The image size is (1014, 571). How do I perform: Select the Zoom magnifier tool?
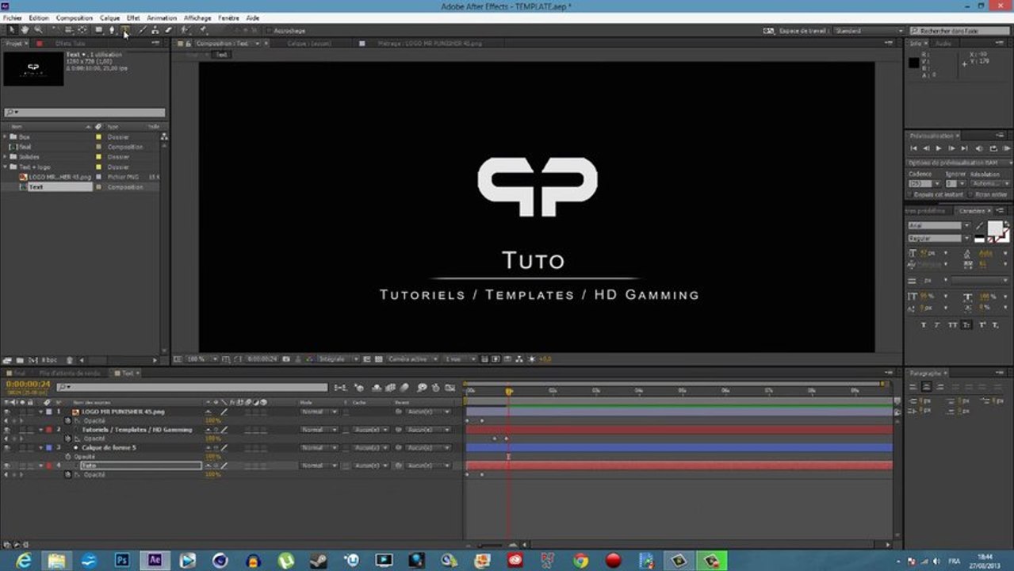coord(37,30)
